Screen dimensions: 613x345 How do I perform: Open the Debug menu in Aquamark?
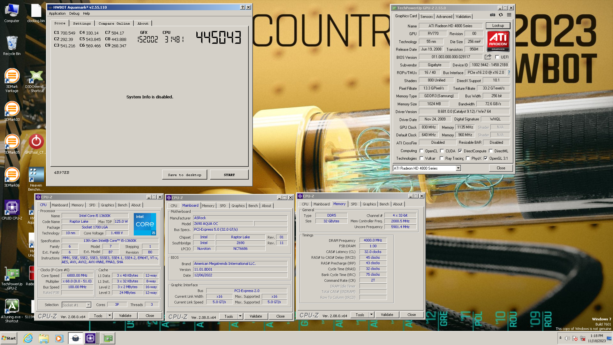click(74, 13)
